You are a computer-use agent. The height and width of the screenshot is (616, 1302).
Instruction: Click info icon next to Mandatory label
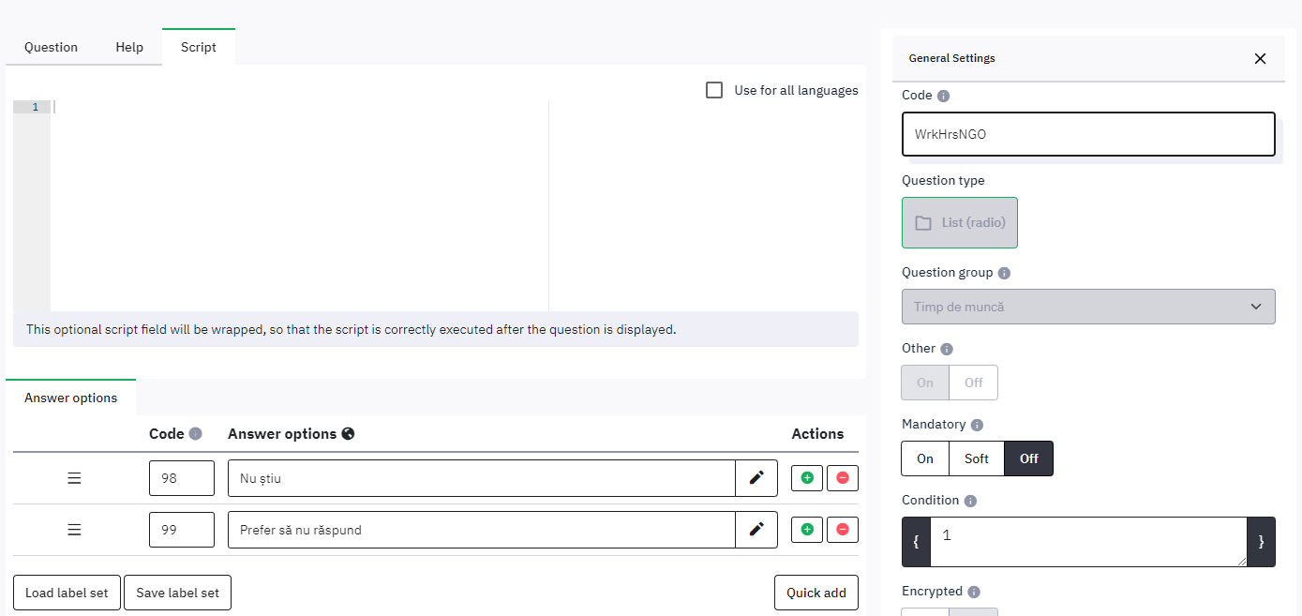point(978,425)
